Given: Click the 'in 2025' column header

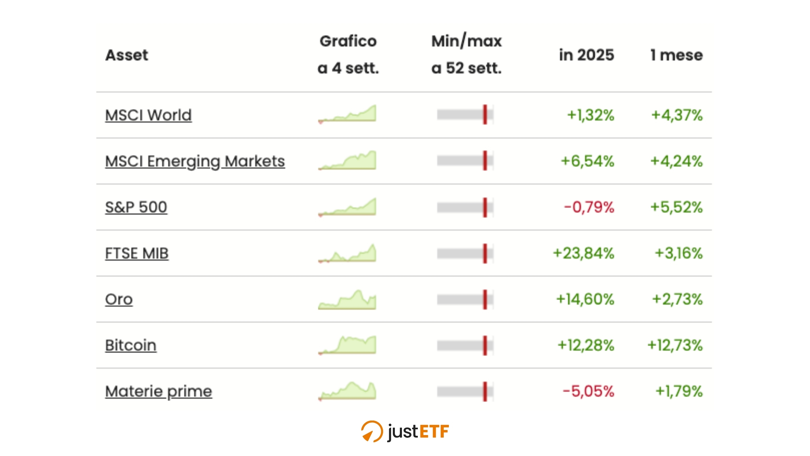Looking at the screenshot, I should pyautogui.click(x=586, y=55).
